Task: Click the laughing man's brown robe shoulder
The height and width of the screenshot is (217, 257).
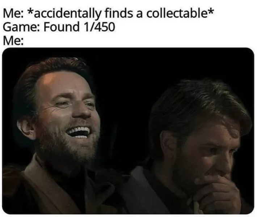Action: (41, 185)
